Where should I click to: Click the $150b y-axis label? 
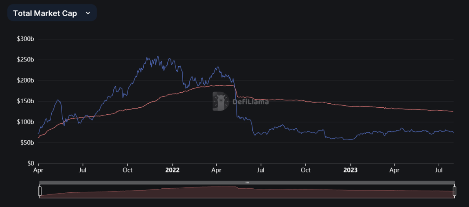tap(25, 101)
